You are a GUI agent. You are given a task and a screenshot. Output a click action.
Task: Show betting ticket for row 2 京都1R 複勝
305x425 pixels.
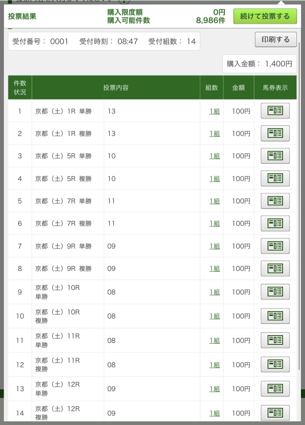275,133
